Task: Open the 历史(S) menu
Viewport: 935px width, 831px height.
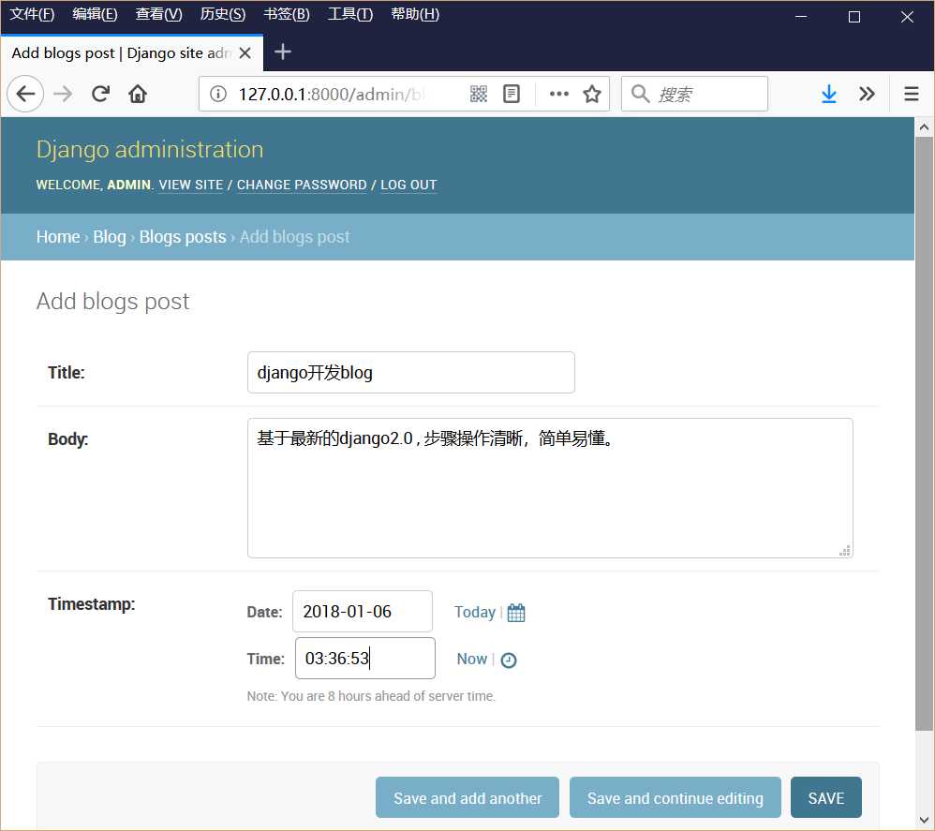Action: point(222,14)
